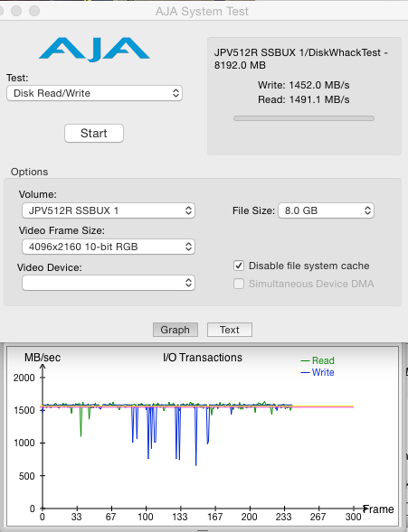The width and height of the screenshot is (408, 532).
Task: Click the File Size: label
Action: pyautogui.click(x=254, y=210)
